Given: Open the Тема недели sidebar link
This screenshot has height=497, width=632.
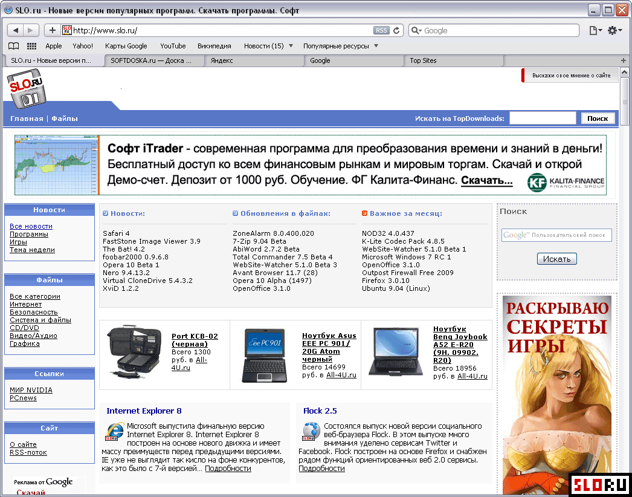Looking at the screenshot, I should point(32,250).
